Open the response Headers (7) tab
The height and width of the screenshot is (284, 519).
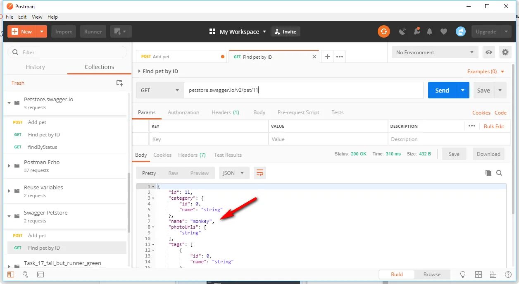tap(192, 155)
